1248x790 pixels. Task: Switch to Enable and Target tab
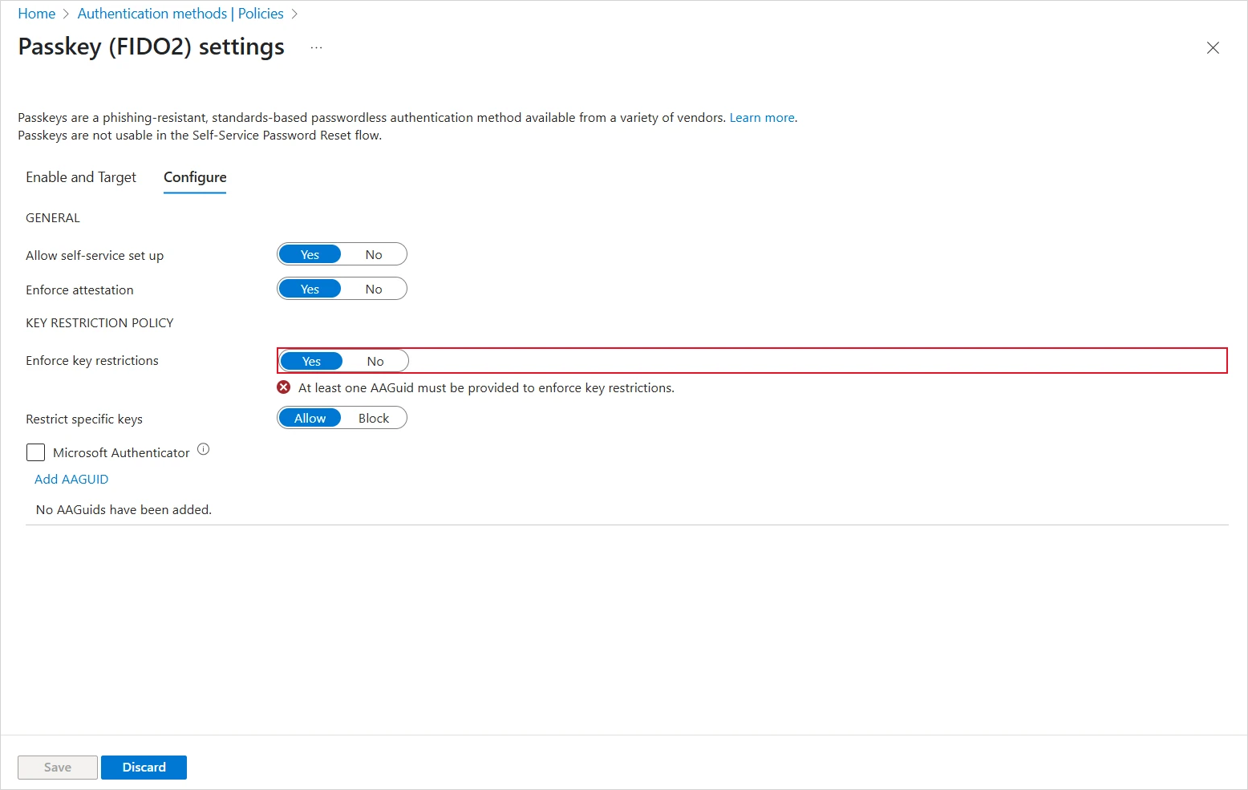click(81, 177)
